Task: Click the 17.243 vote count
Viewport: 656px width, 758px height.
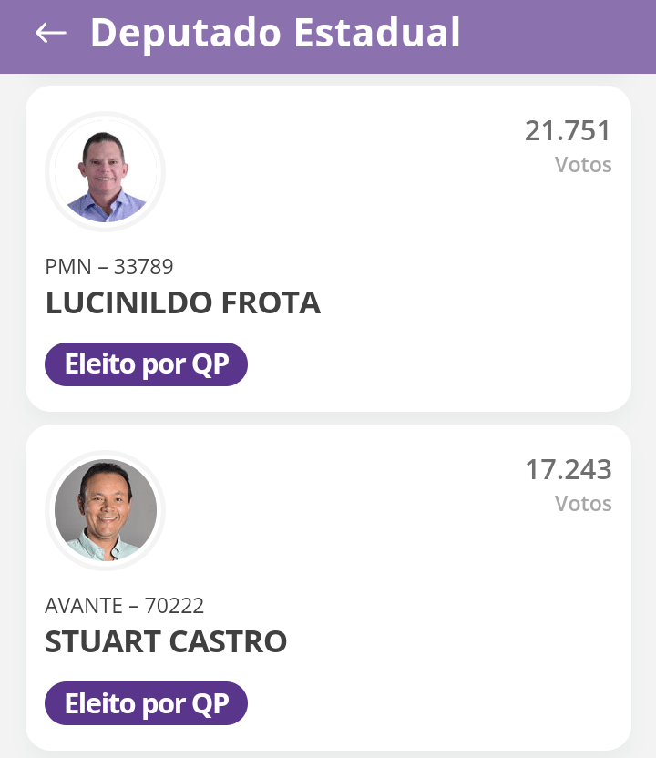Action: (x=568, y=470)
